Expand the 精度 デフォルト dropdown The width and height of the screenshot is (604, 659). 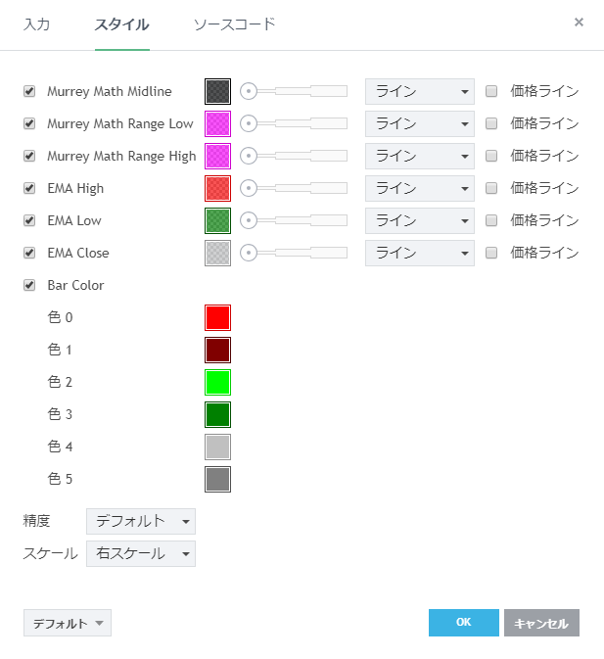[141, 521]
